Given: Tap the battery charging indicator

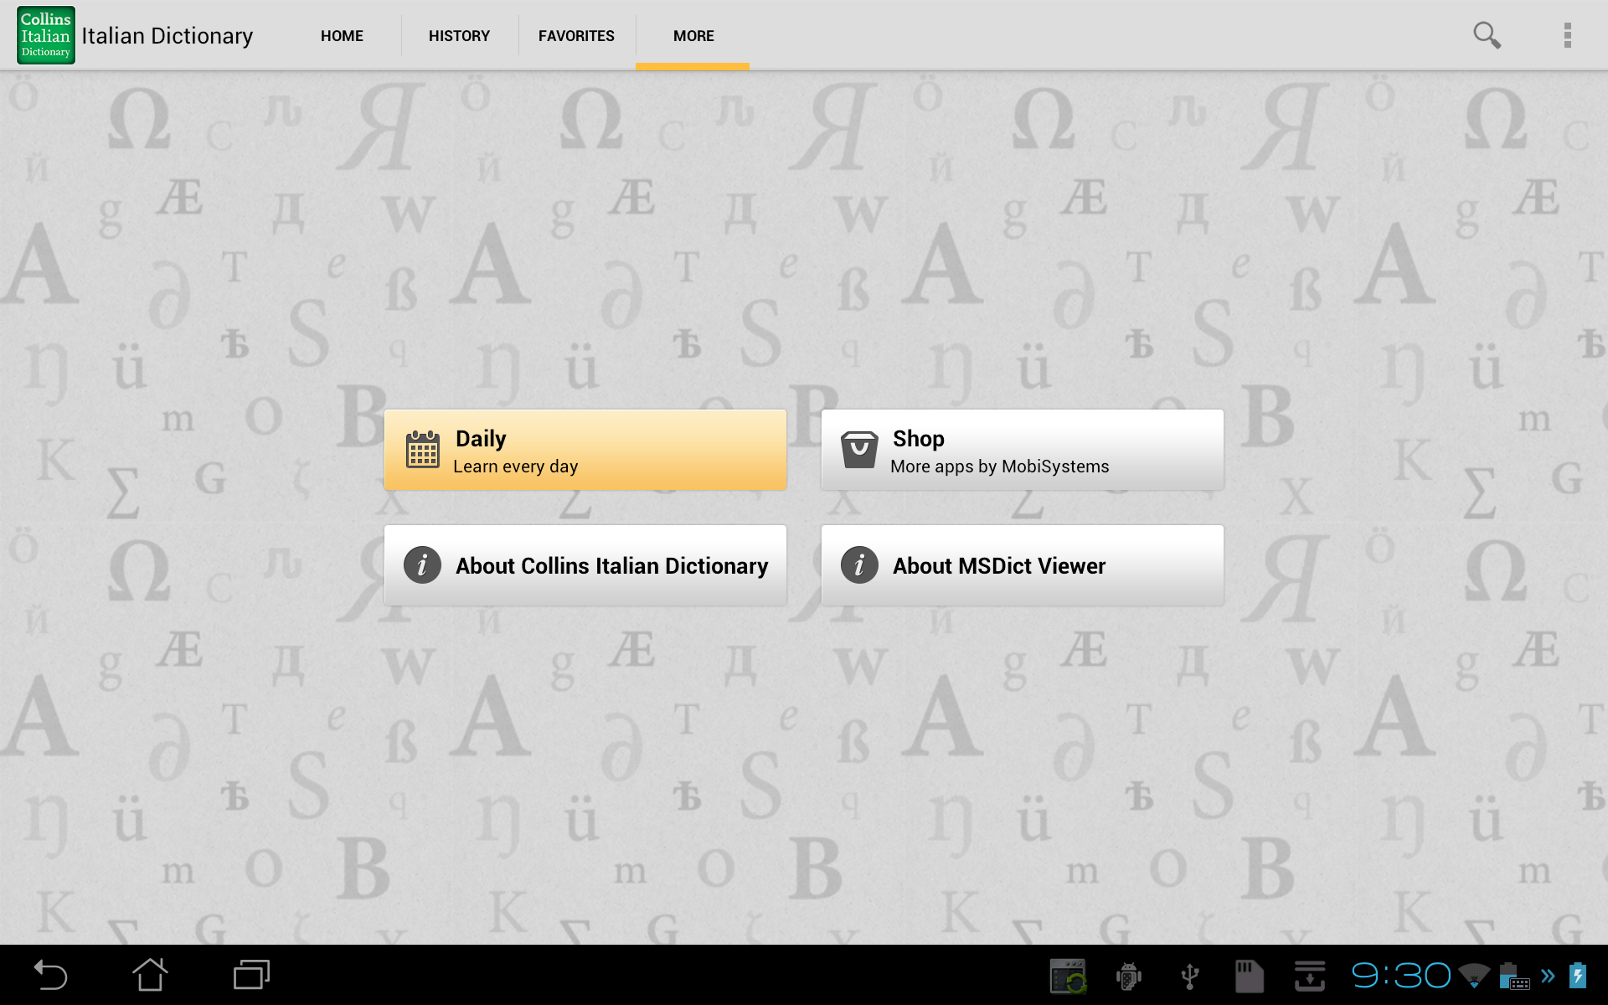Looking at the screenshot, I should [1578, 976].
